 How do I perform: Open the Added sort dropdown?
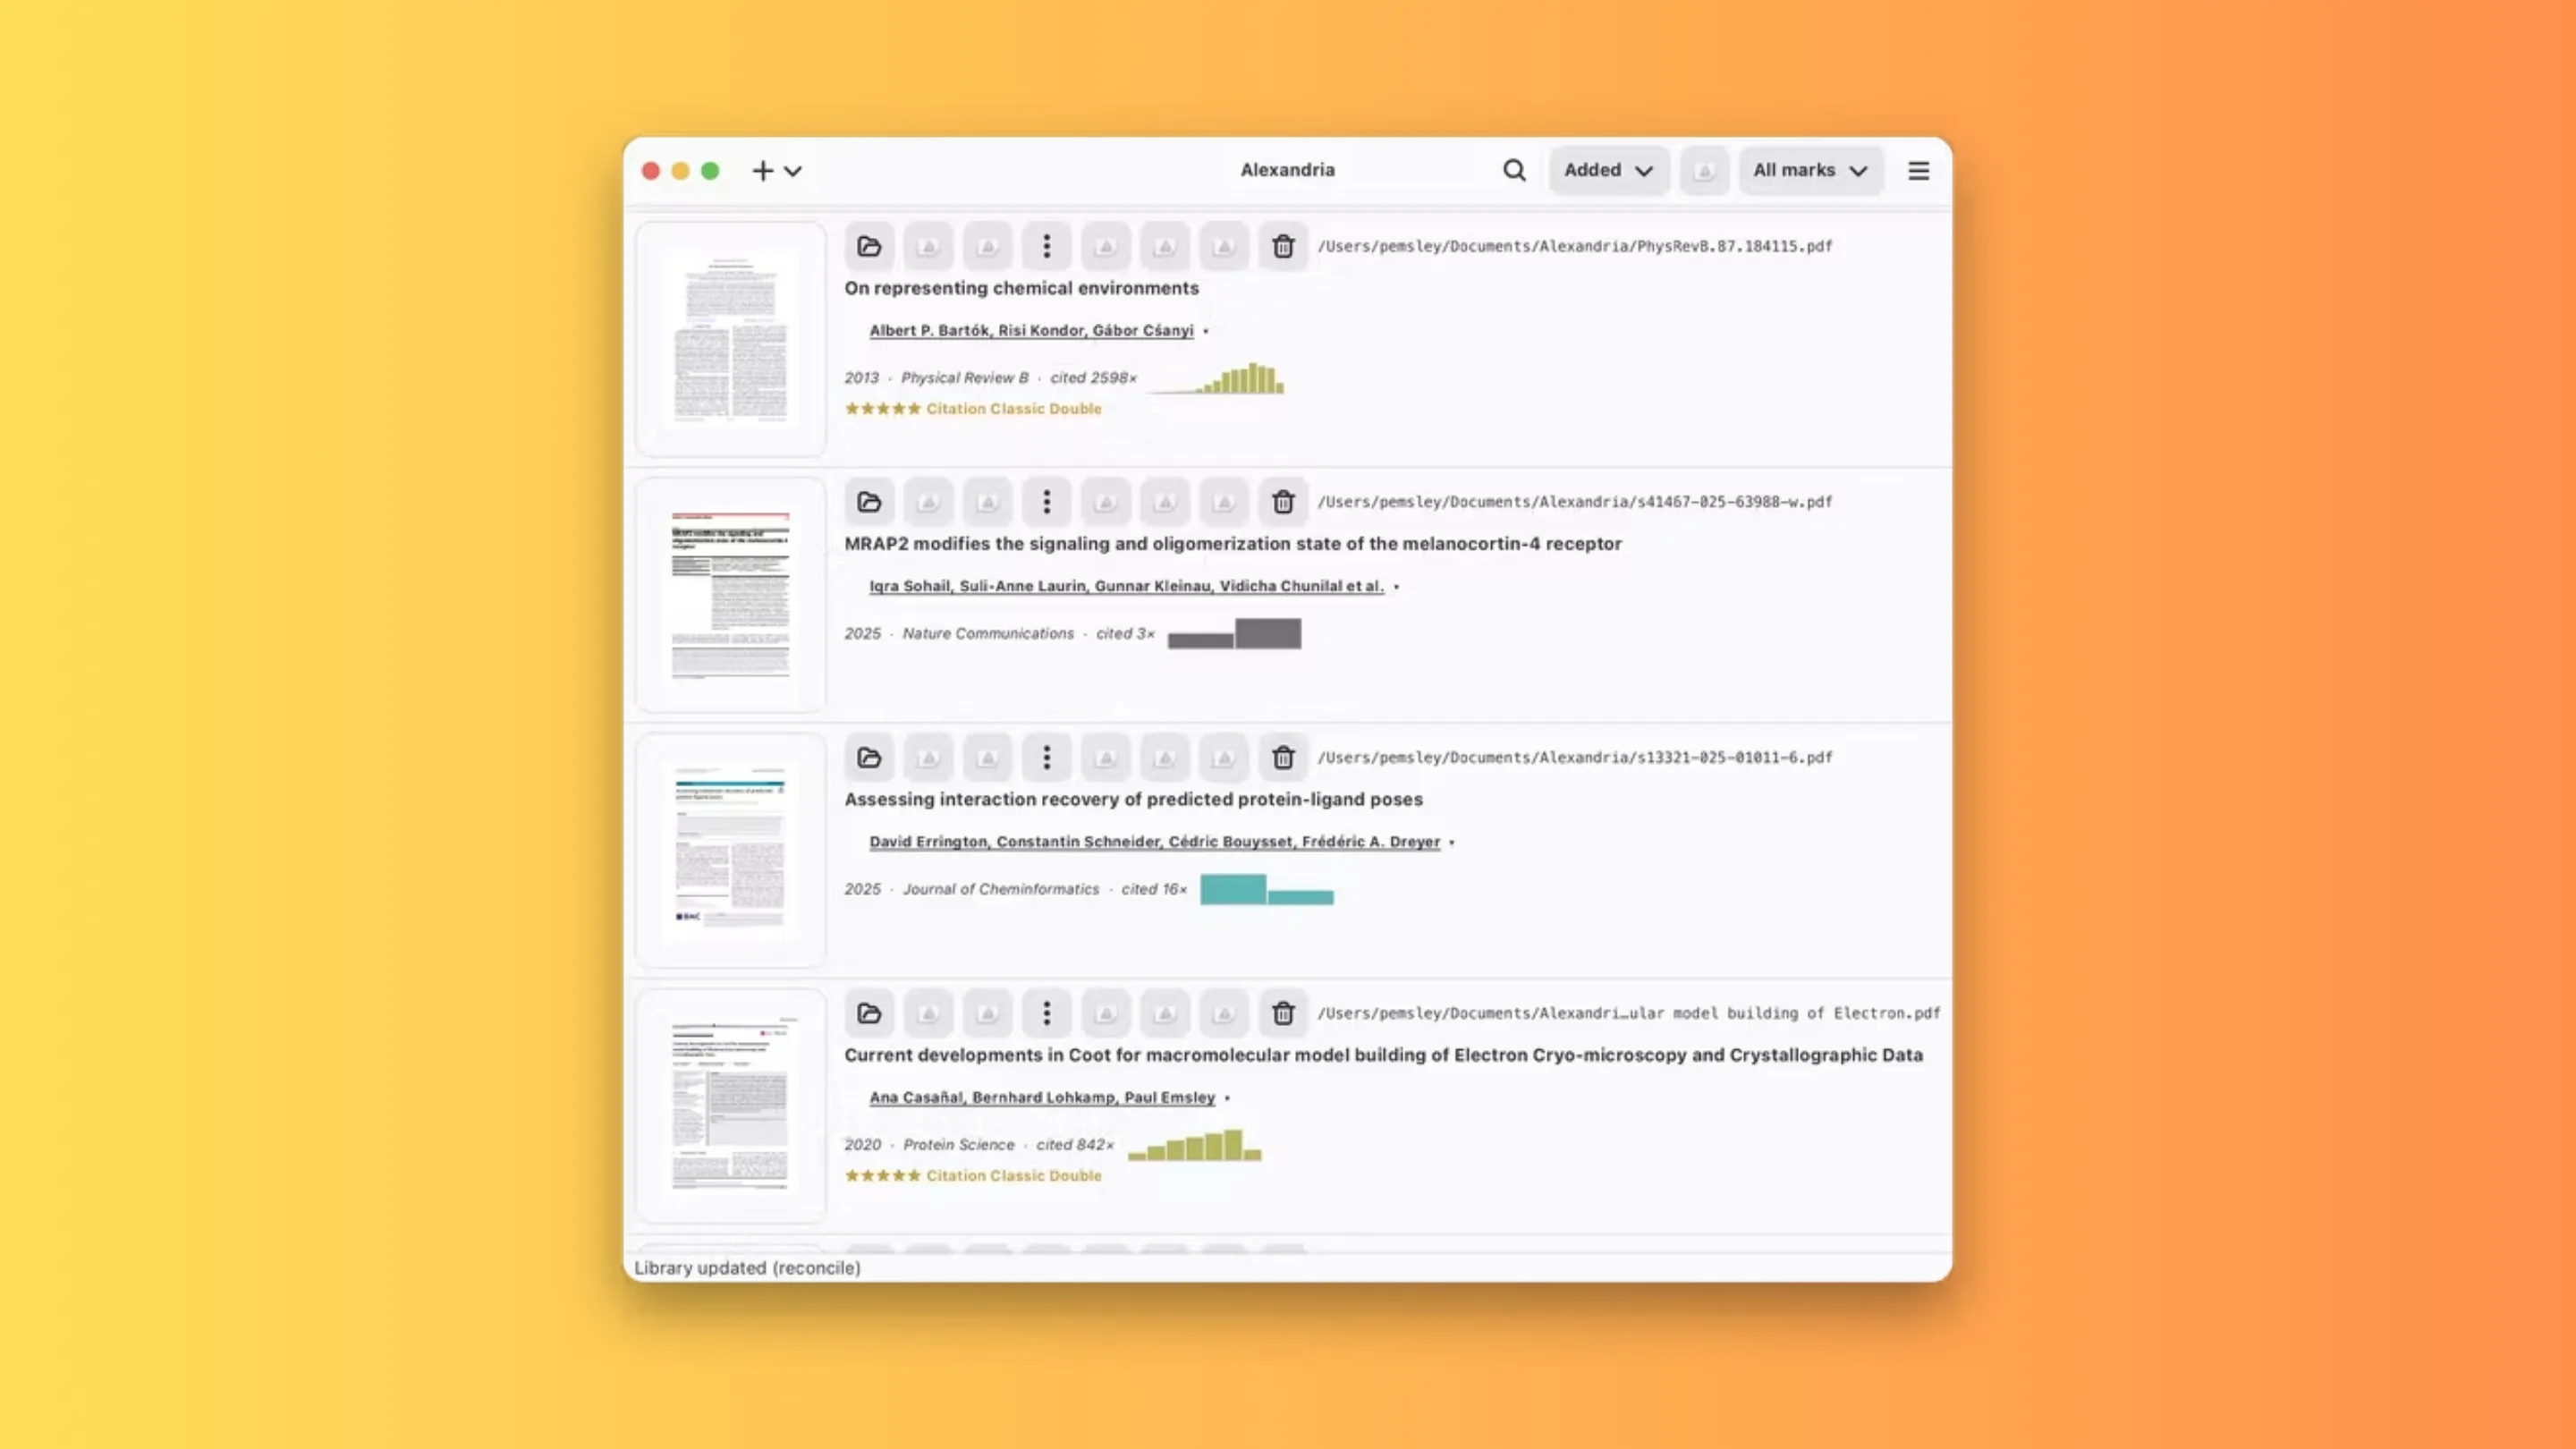1608,170
